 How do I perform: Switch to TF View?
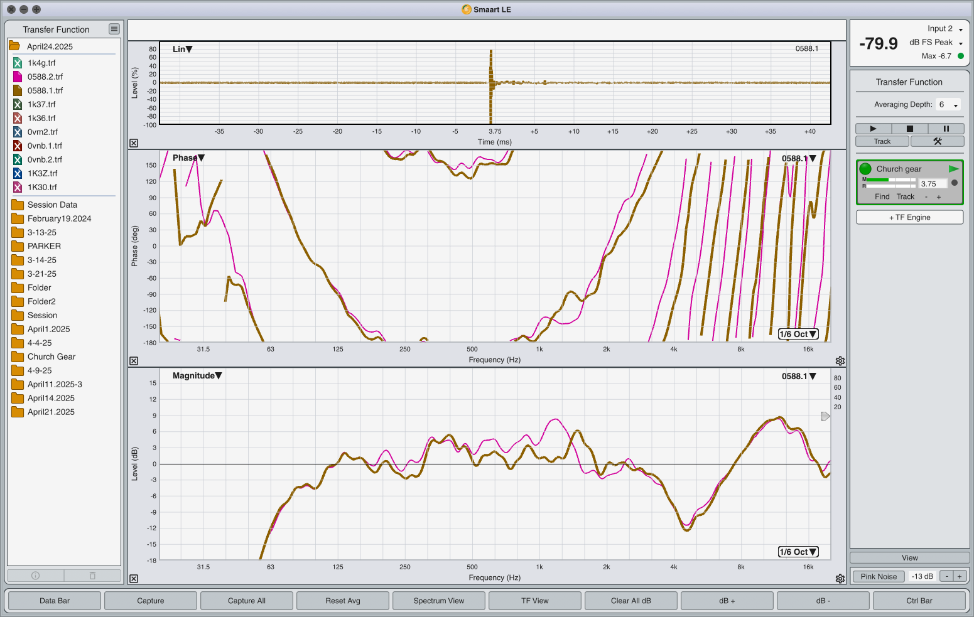point(534,601)
